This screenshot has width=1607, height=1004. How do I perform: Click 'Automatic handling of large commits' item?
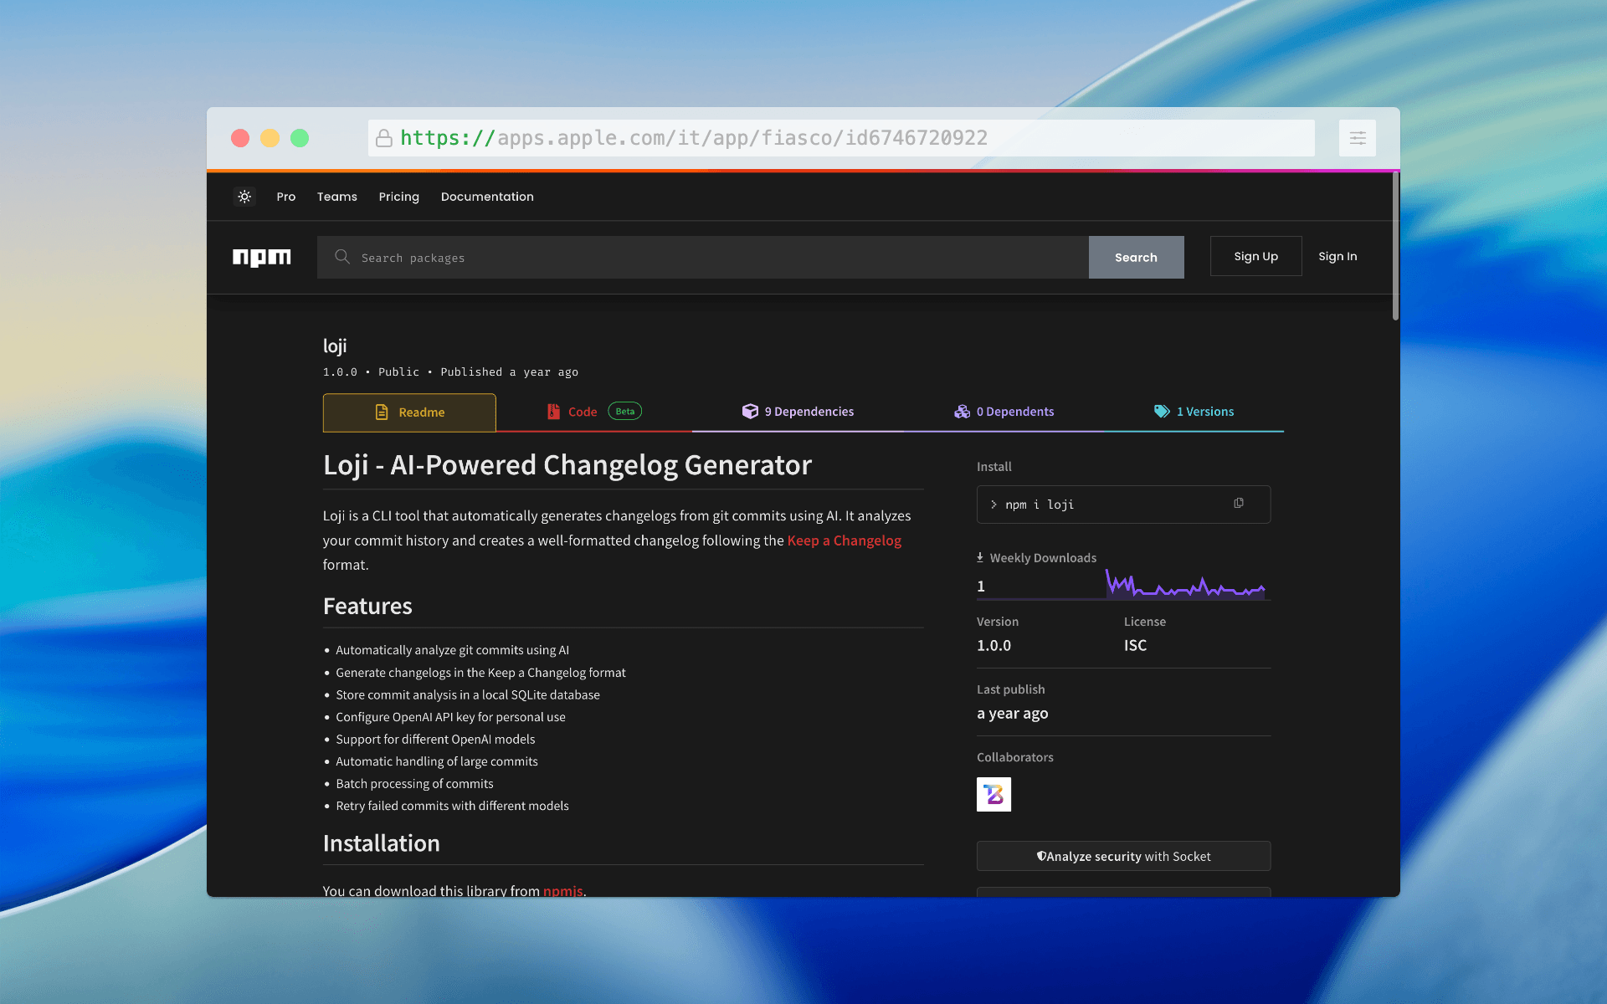pos(437,761)
